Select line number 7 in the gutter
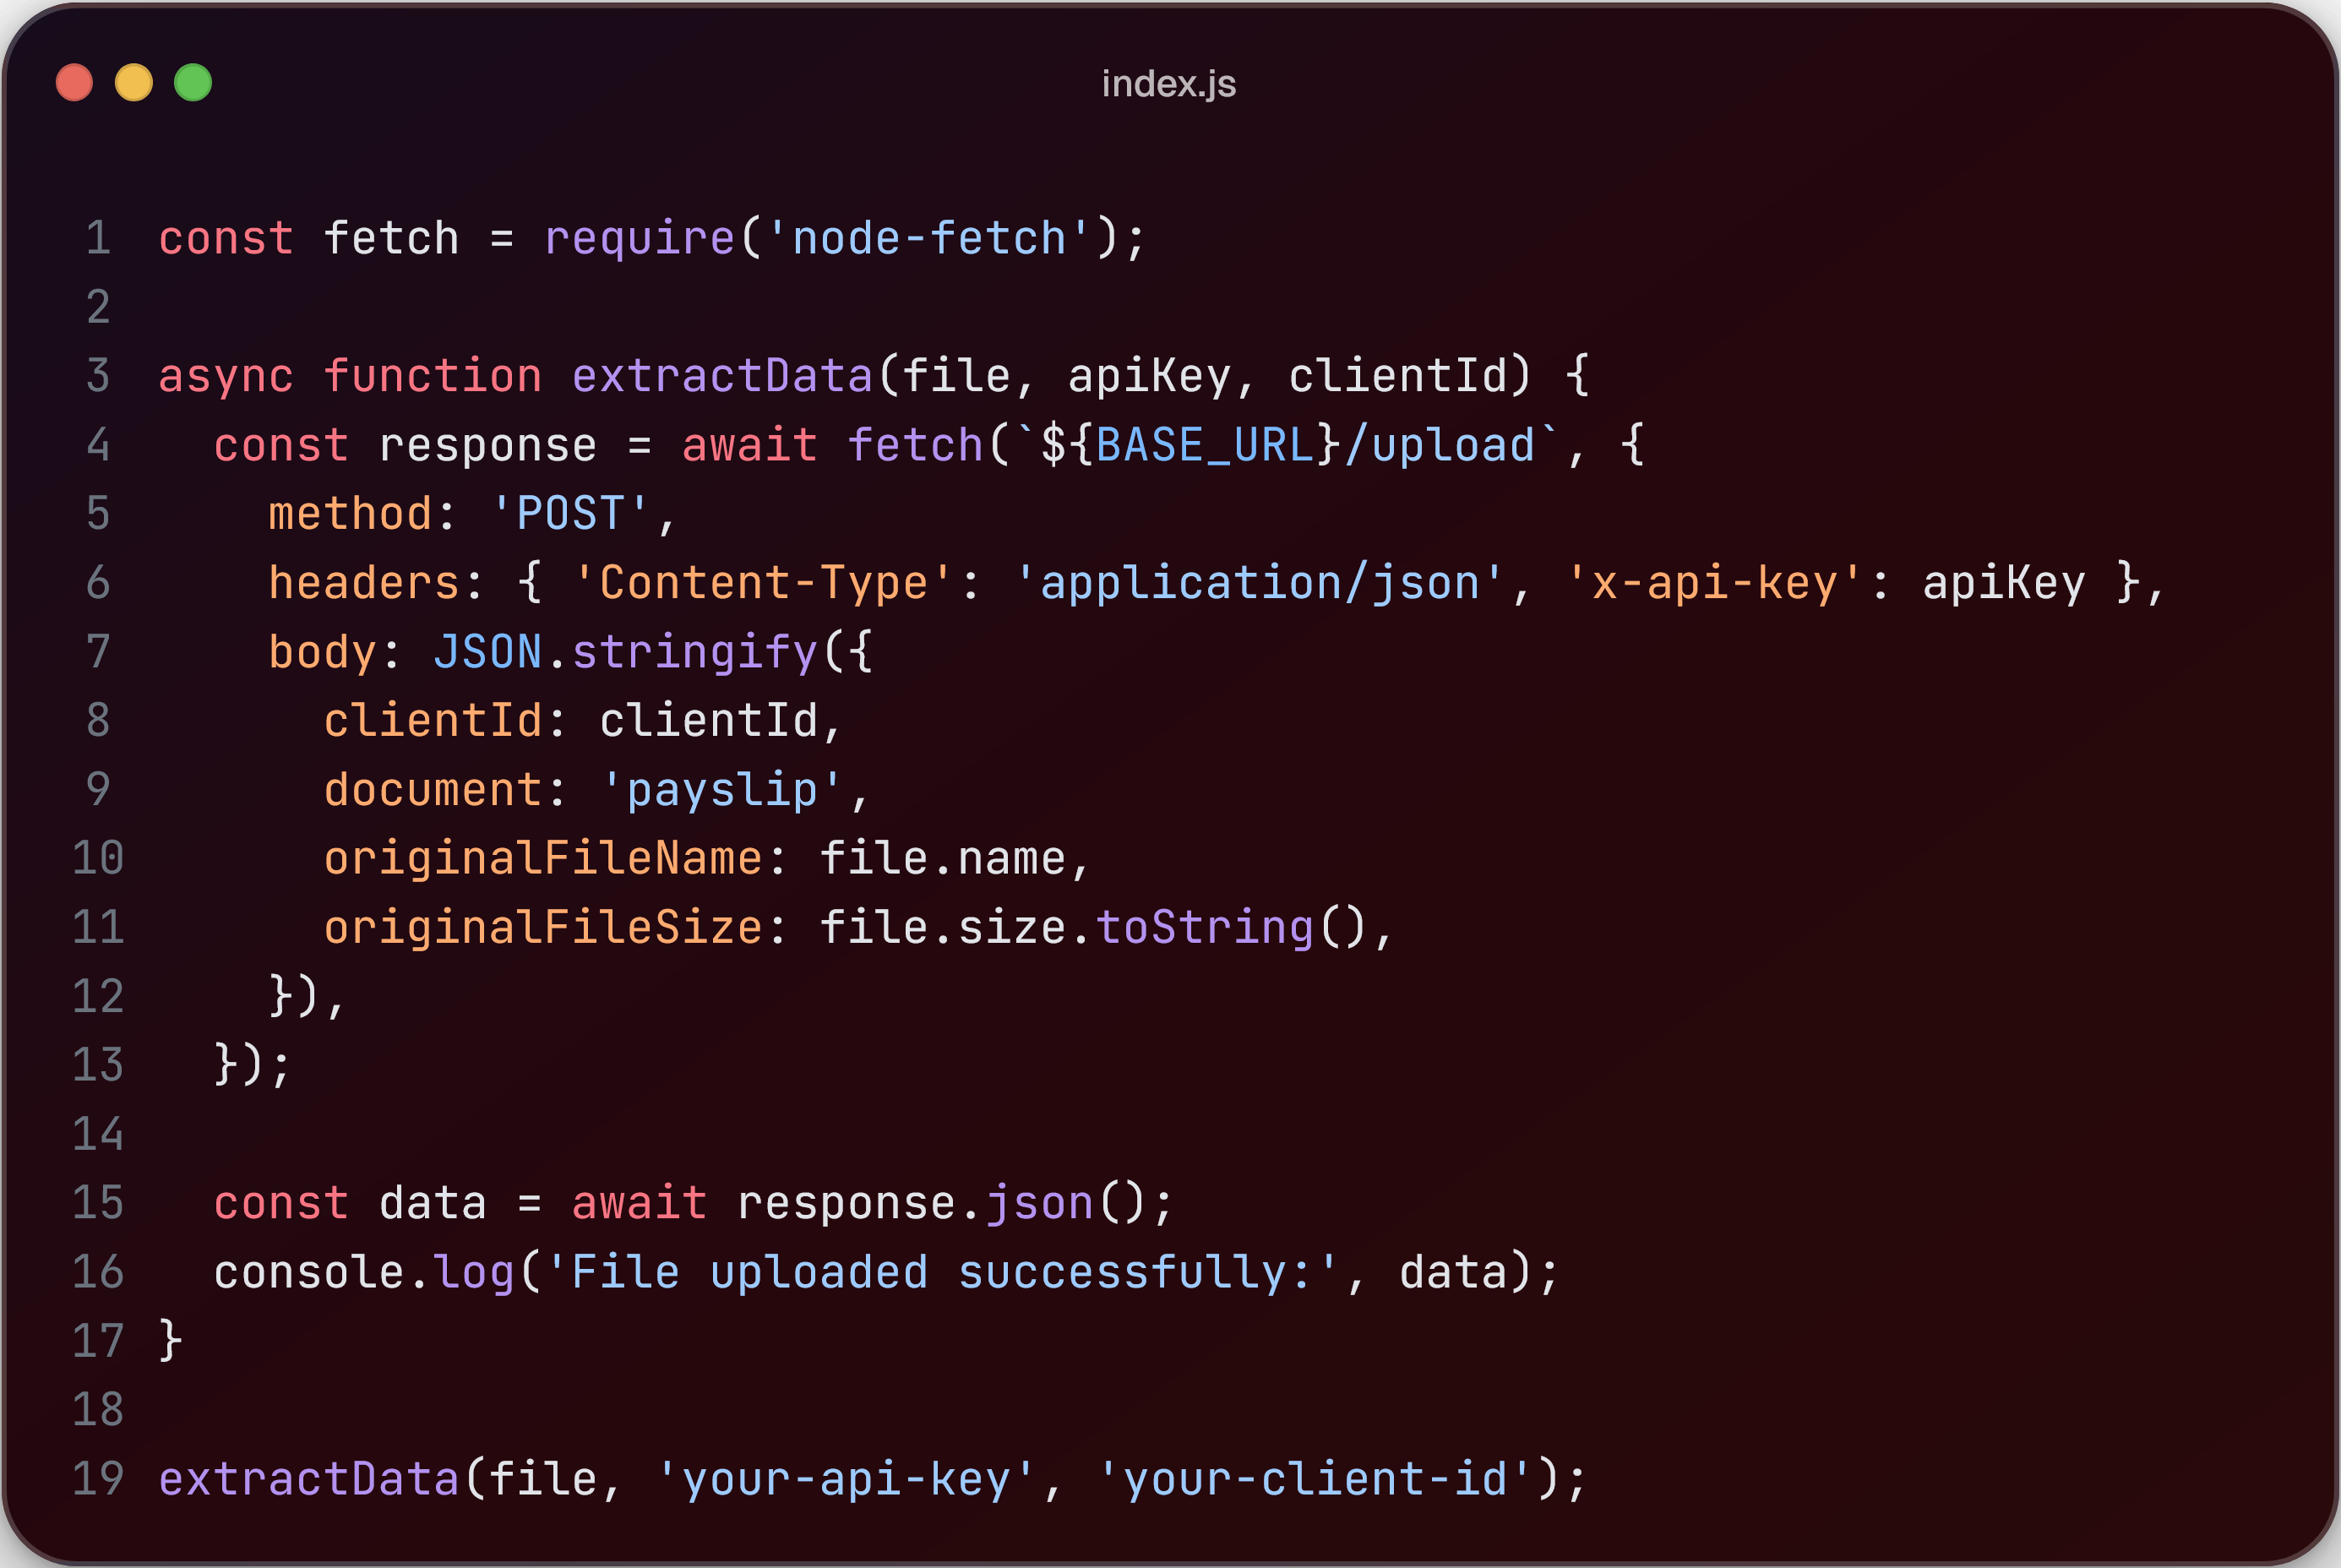The width and height of the screenshot is (2341, 1568). pos(98,652)
